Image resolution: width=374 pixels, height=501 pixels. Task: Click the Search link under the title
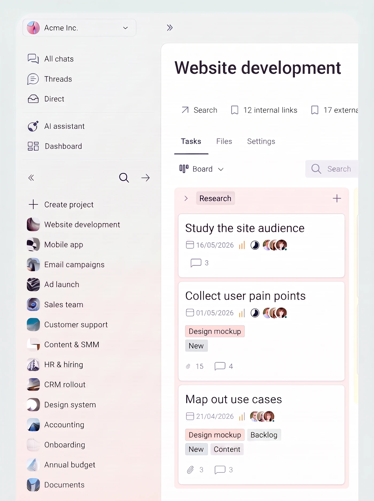[x=199, y=110]
